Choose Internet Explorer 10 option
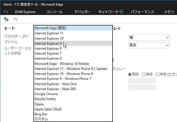This screenshot has width=177, height=122. (x=73, y=39)
